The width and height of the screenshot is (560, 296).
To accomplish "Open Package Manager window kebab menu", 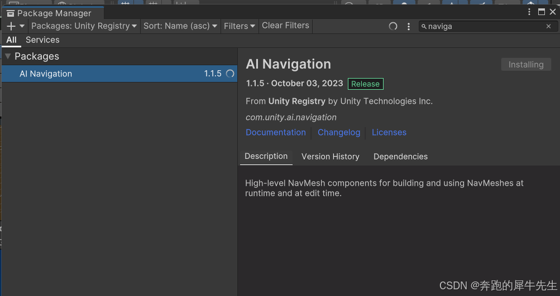I will 529,12.
